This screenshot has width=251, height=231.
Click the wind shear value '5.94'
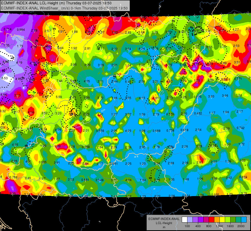click(170, 147)
